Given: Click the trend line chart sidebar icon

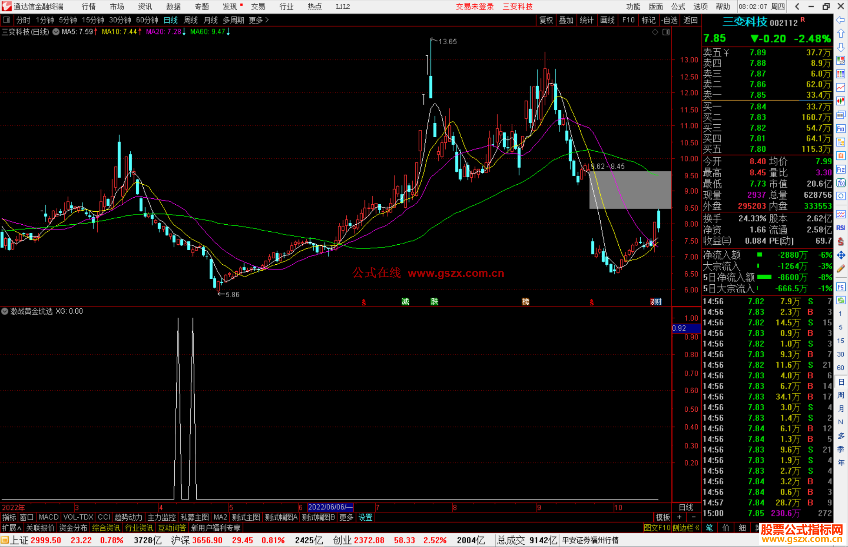Looking at the screenshot, I should coord(841,87).
